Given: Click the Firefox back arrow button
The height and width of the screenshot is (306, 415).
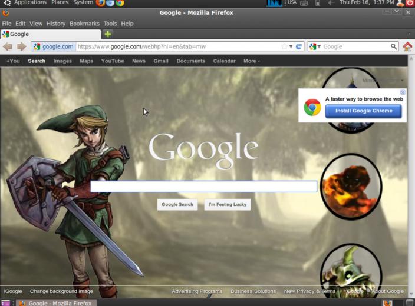Looking at the screenshot, I should 8,46.
